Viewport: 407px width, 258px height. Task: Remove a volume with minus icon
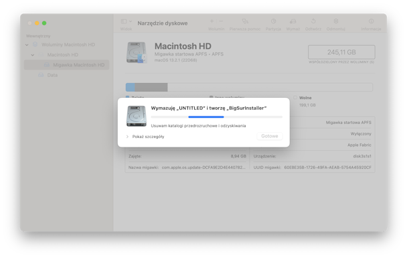[x=221, y=21]
